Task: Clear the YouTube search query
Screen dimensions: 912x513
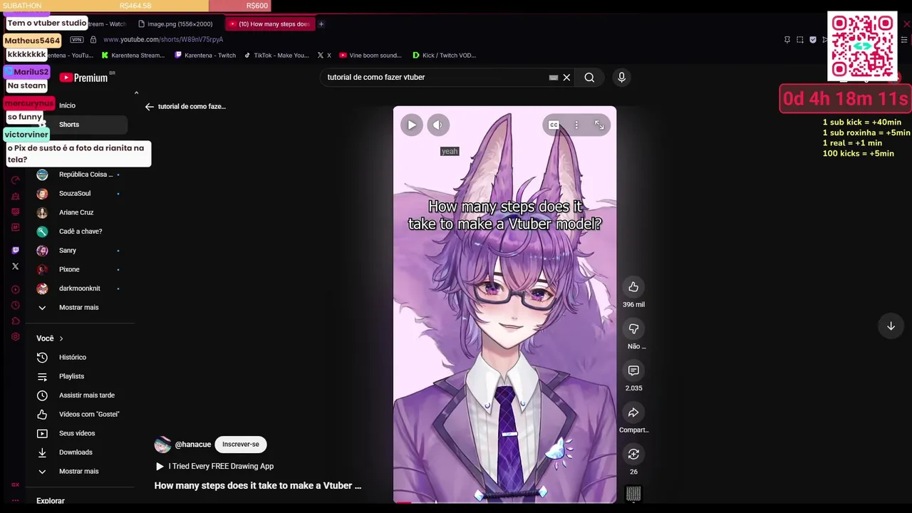Action: (566, 77)
